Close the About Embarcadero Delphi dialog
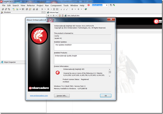Viewport: 163px width, 114px height. [111, 19]
